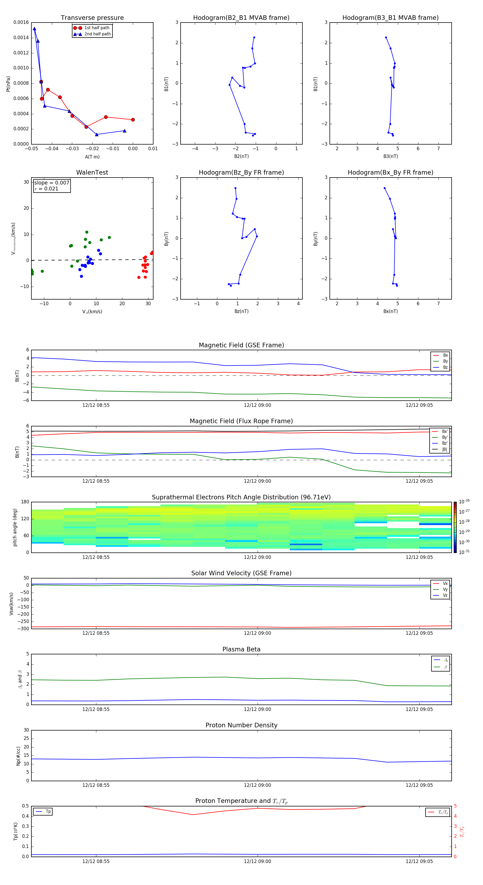Click the Magnetic Field (Flux Rope Frame) title
This screenshot has height=885, width=483.
tap(241, 421)
